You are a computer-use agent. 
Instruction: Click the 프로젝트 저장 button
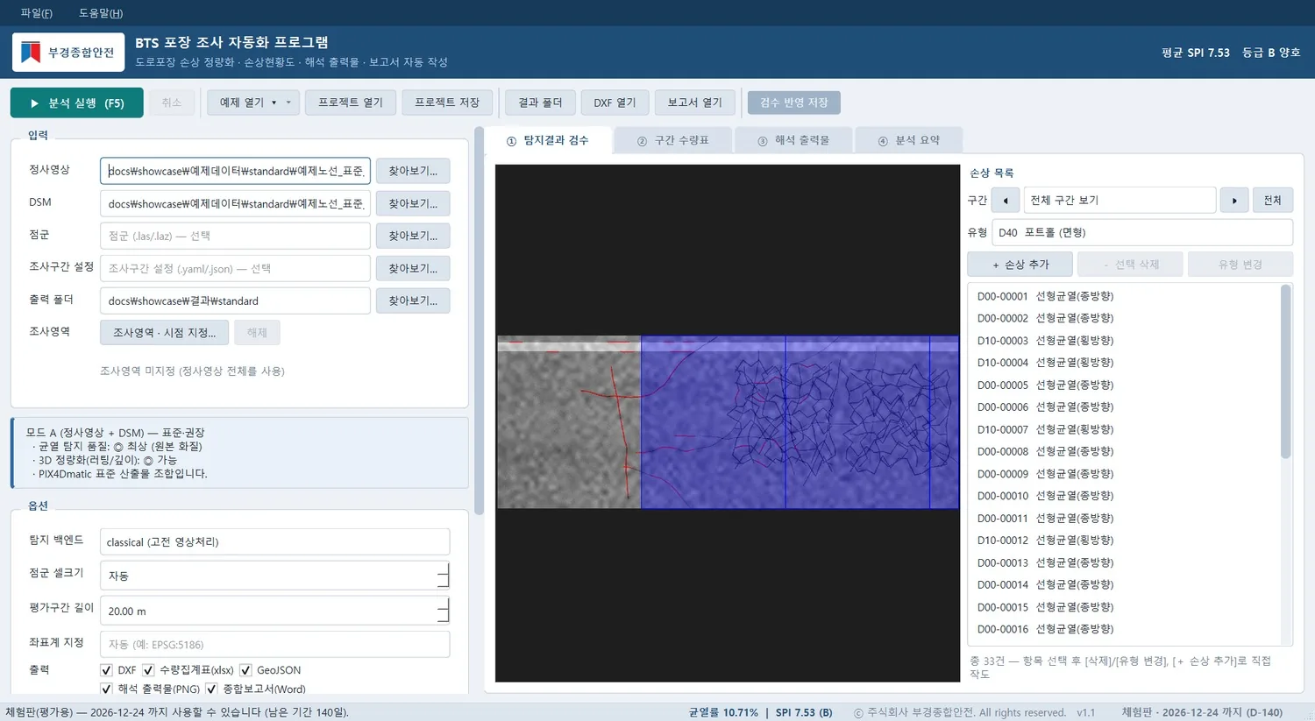(447, 102)
